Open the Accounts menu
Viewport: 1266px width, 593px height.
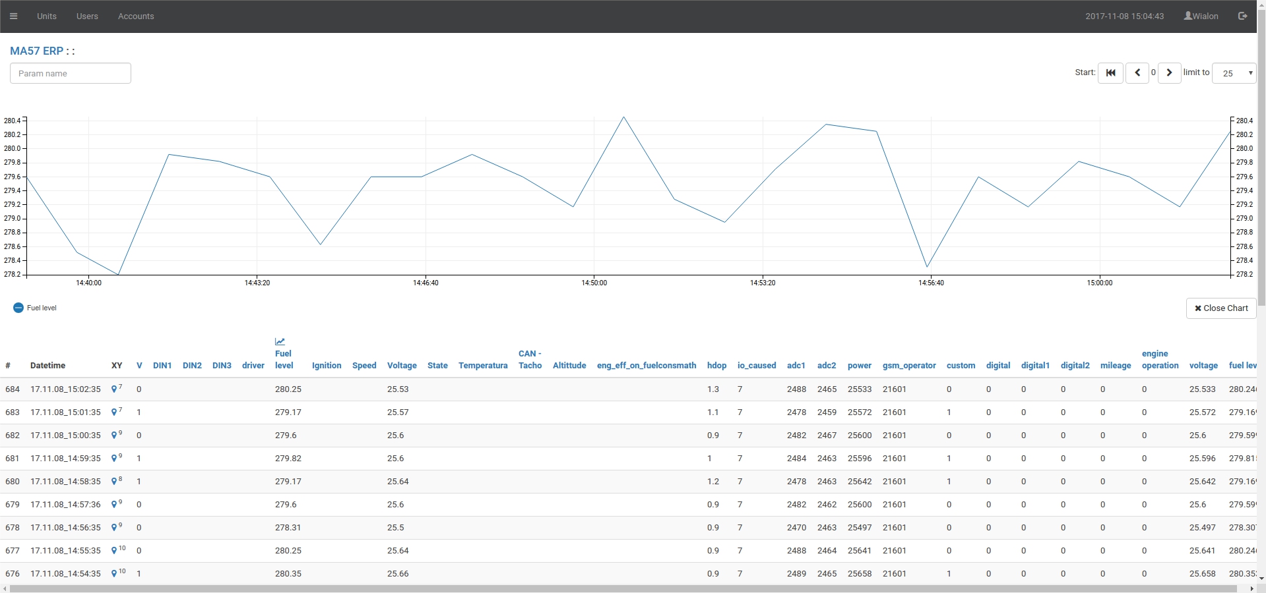pyautogui.click(x=136, y=16)
